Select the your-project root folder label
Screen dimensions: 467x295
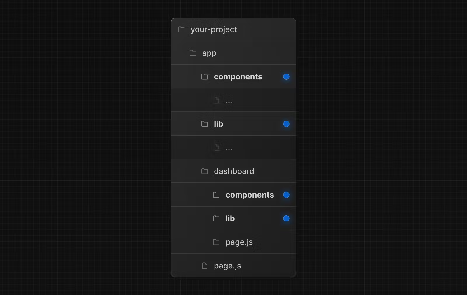[x=214, y=29]
